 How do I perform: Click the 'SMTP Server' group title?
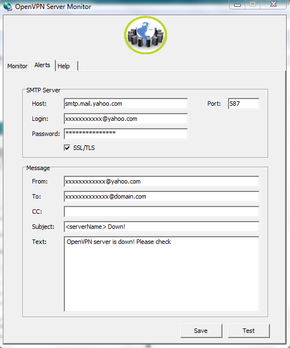tap(43, 90)
